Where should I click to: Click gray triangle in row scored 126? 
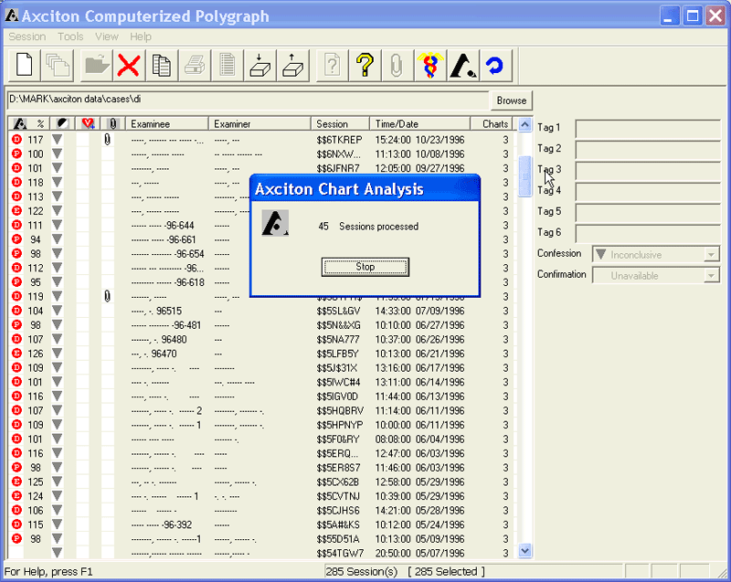[57, 354]
